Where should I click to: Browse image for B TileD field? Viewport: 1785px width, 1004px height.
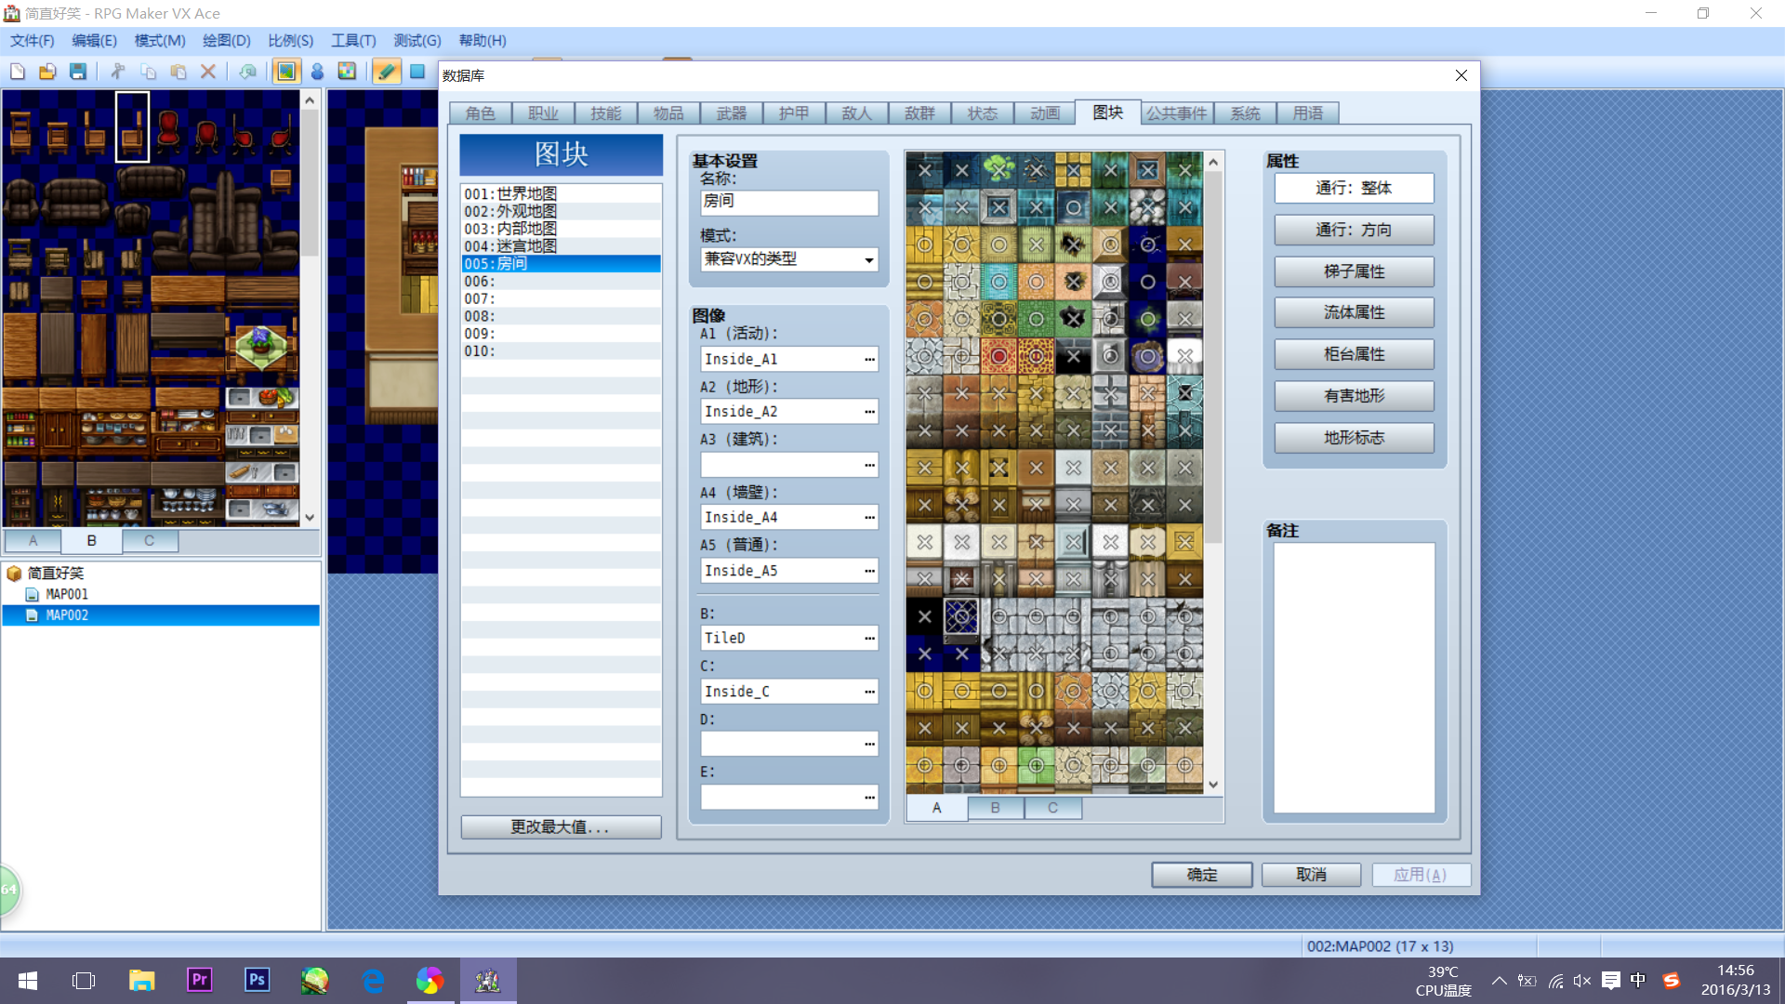tap(869, 639)
